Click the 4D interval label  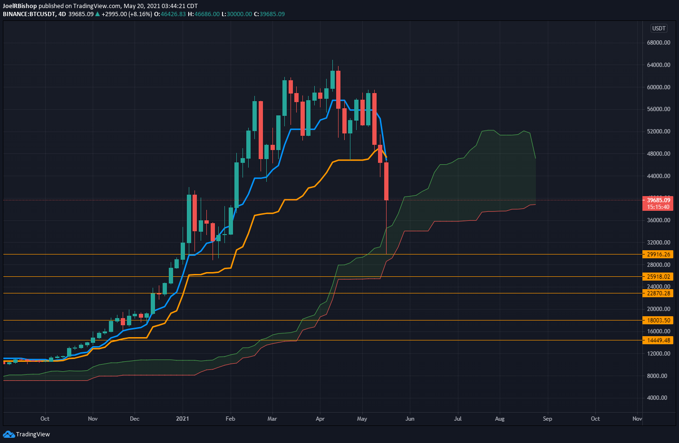point(62,14)
